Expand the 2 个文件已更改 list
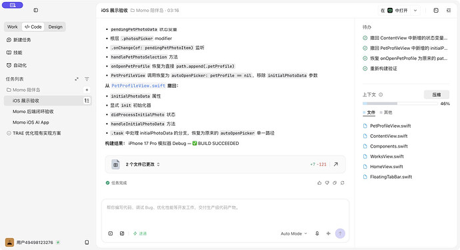Screen dimensions: 460x250 [x=143, y=164]
